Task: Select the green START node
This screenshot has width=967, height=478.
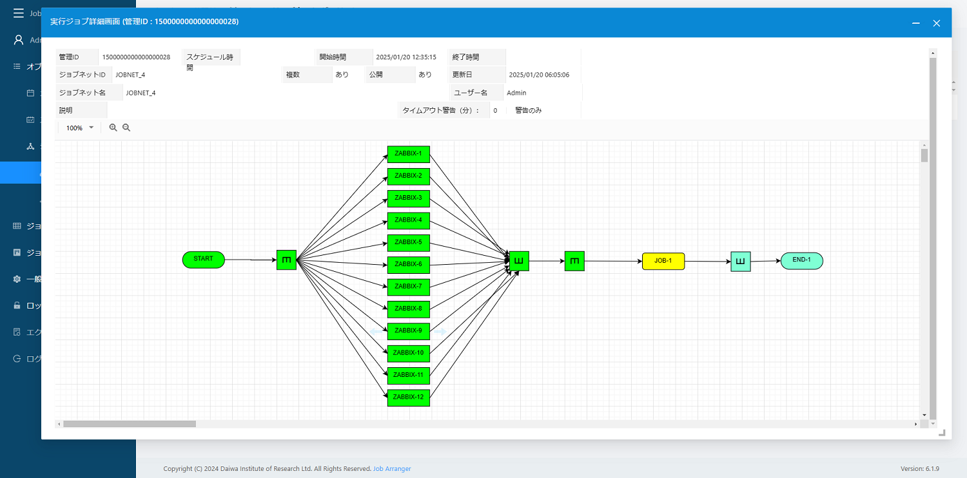Action: 203,260
